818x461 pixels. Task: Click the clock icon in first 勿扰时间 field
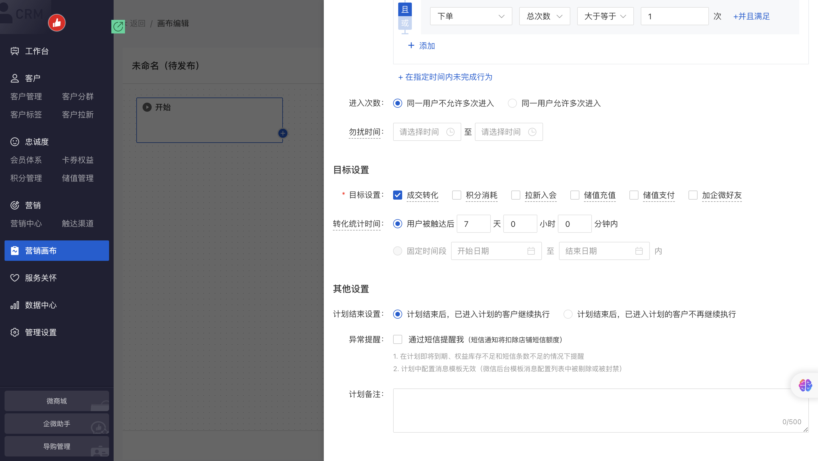pyautogui.click(x=450, y=132)
